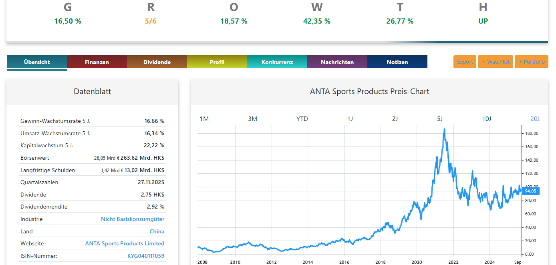Show the 20J chart period

click(x=535, y=119)
